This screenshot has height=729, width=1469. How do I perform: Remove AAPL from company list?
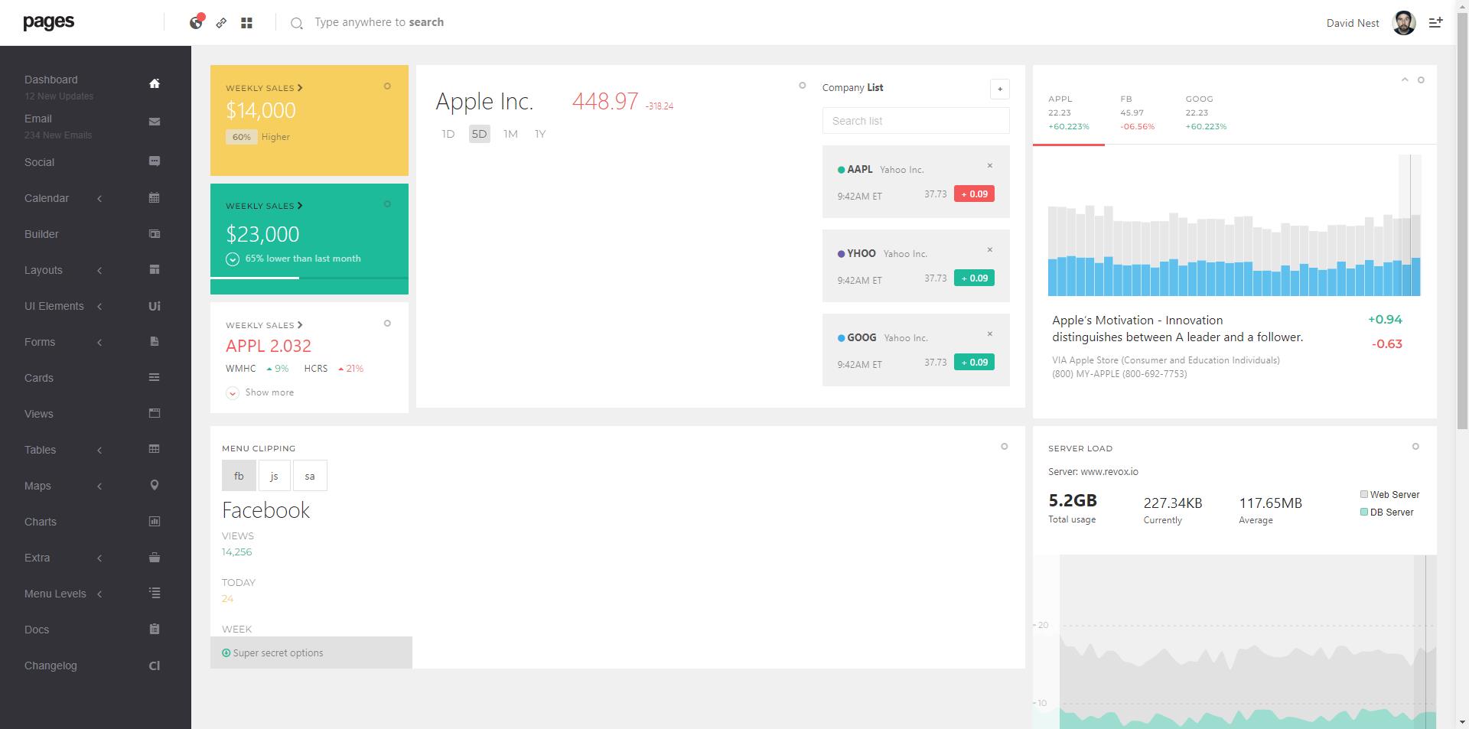tap(989, 165)
